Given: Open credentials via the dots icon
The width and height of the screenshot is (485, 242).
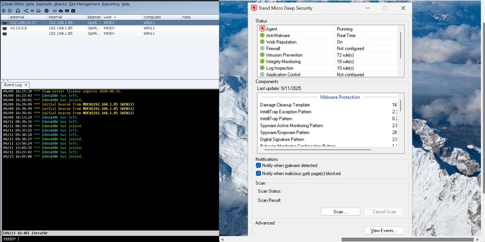Looking at the screenshot, I should pyautogui.click(x=55, y=11).
